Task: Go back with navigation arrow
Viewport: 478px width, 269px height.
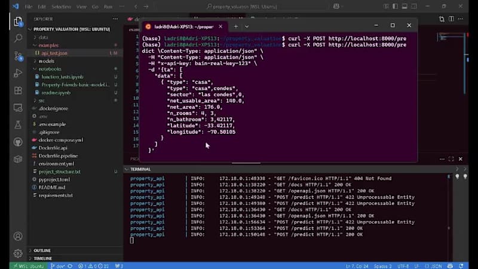Action: point(136,7)
